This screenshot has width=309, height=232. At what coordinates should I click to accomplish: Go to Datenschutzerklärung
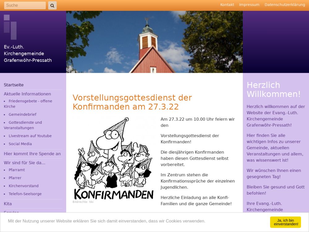[285, 5]
